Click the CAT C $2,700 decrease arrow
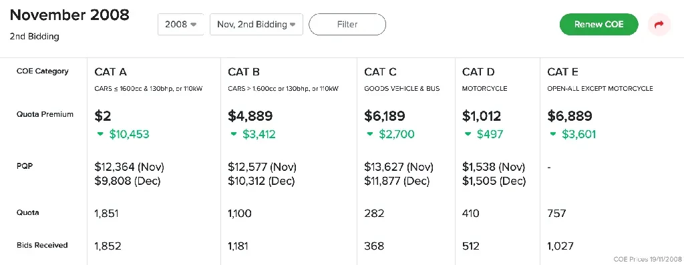This screenshot has height=265, width=684. click(370, 134)
